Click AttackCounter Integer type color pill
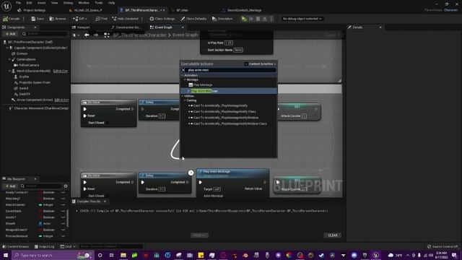The height and width of the screenshot is (260, 462). pos(40,205)
